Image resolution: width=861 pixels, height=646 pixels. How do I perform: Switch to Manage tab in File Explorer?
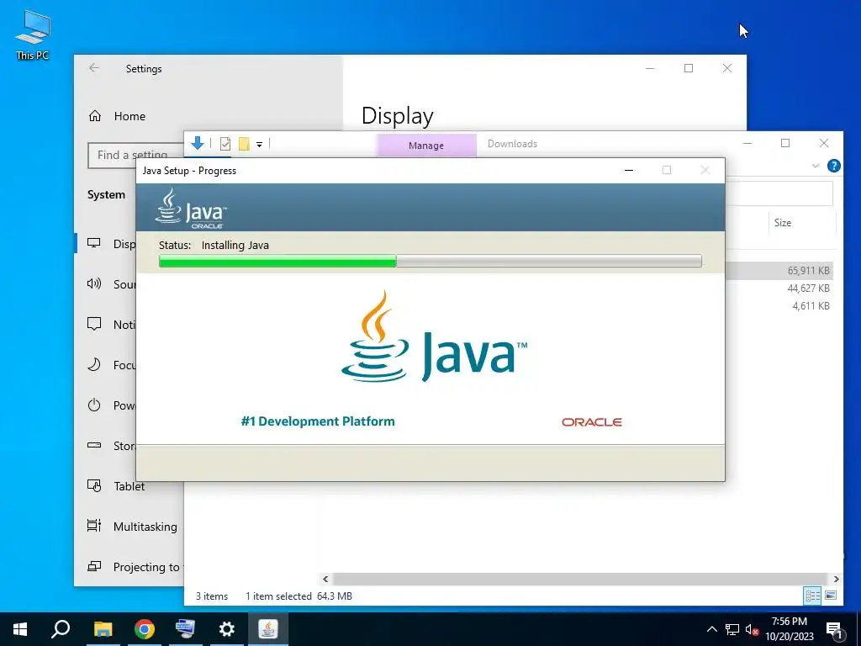[x=426, y=146]
